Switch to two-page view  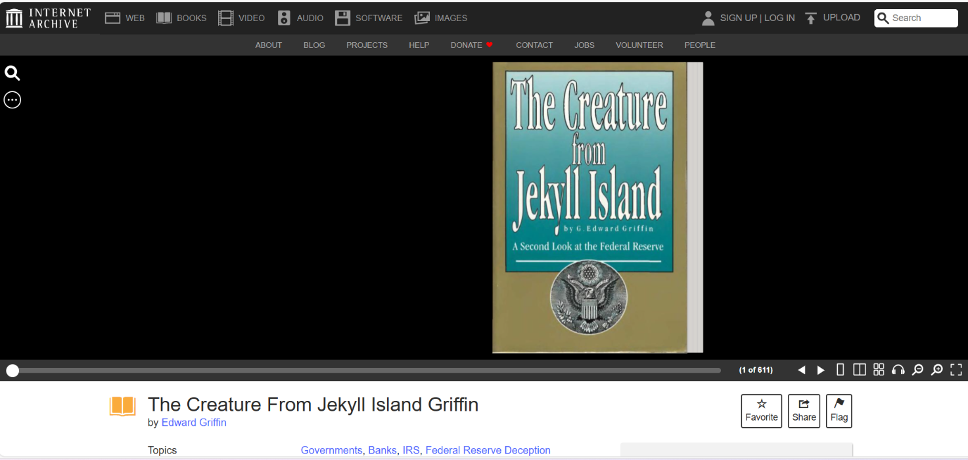[x=859, y=370]
